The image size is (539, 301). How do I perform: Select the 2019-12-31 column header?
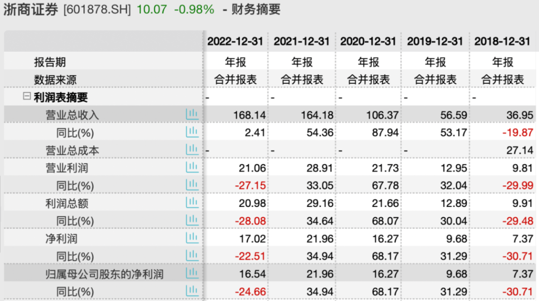point(435,41)
